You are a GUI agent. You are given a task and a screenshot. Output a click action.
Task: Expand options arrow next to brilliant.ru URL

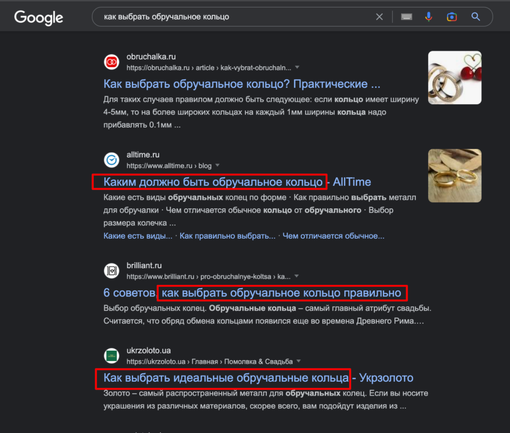pyautogui.click(x=297, y=276)
